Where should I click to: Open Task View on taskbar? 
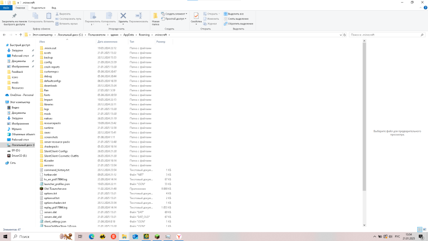(x=80, y=237)
